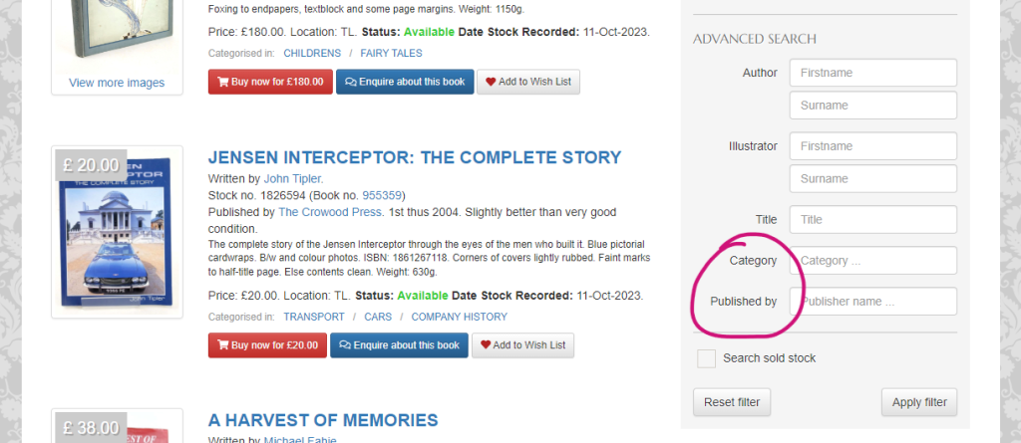Image resolution: width=1021 pixels, height=443 pixels.
Task: Click the speech bubble icon for the £180.00 book enquiry
Action: (351, 82)
